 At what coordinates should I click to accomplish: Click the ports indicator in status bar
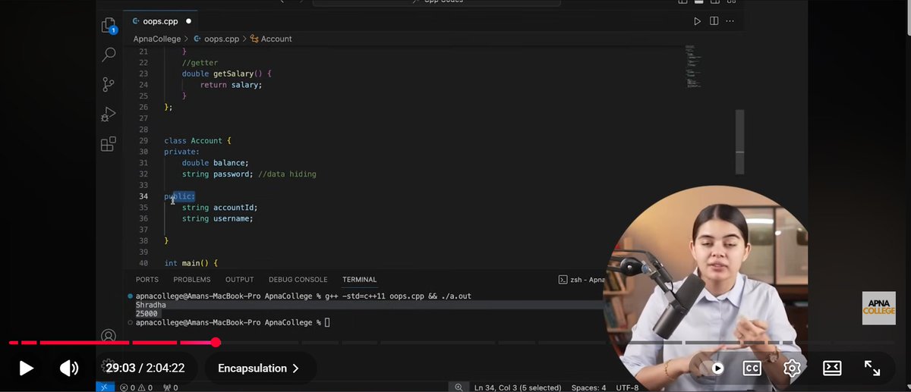pyautogui.click(x=171, y=387)
